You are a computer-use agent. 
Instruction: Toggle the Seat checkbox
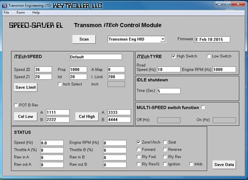click(x=165, y=142)
